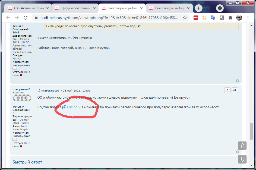
Task: Open the Google Translate extension
Action: [213, 18]
